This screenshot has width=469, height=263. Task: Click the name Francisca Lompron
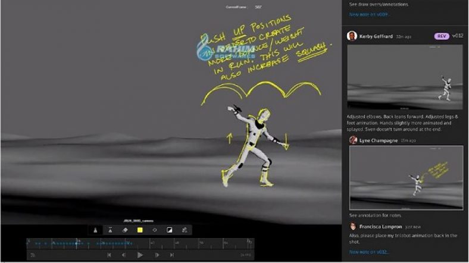[x=380, y=227]
